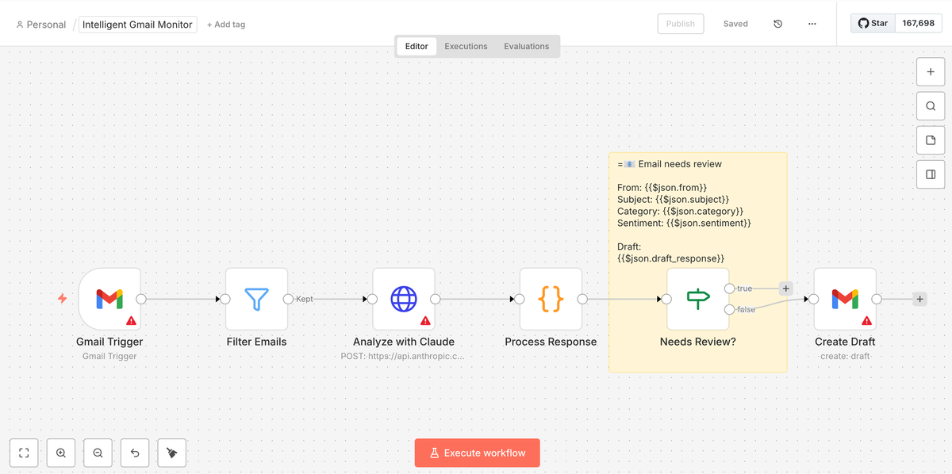952x474 pixels.
Task: Open the Needs Review? signpost node
Action: click(698, 299)
